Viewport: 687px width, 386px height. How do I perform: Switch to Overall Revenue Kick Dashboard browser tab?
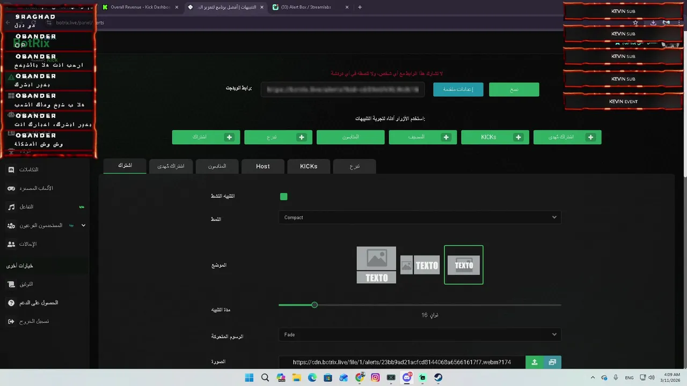pyautogui.click(x=140, y=8)
